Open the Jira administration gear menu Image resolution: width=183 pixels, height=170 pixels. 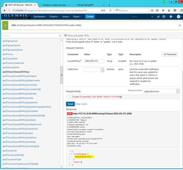pyautogui.click(x=172, y=17)
